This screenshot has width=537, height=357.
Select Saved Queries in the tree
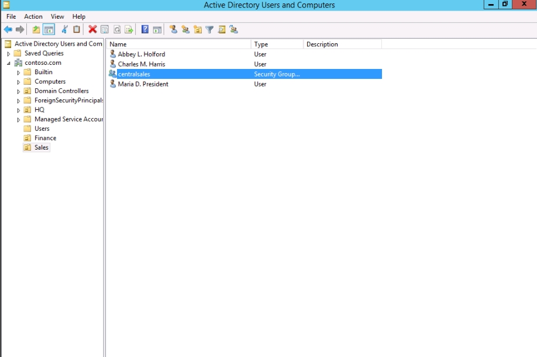[44, 53]
